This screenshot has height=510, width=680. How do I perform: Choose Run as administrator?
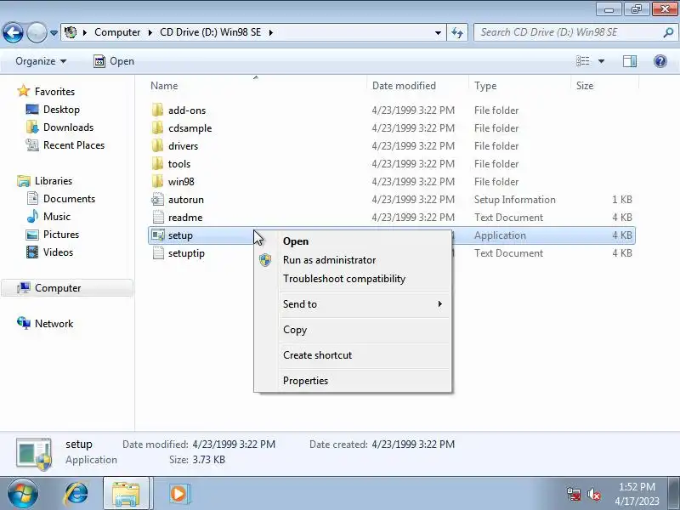coord(352,260)
